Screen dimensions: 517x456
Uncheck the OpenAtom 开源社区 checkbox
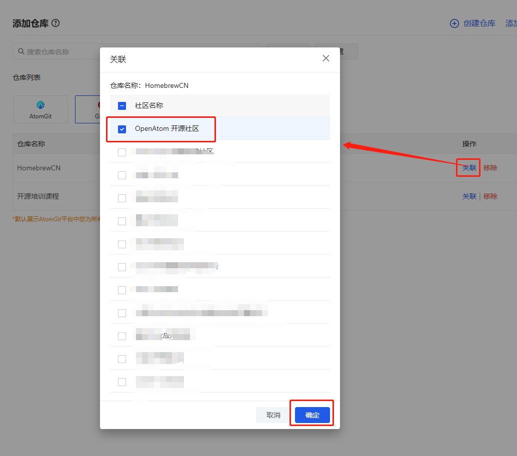click(122, 129)
